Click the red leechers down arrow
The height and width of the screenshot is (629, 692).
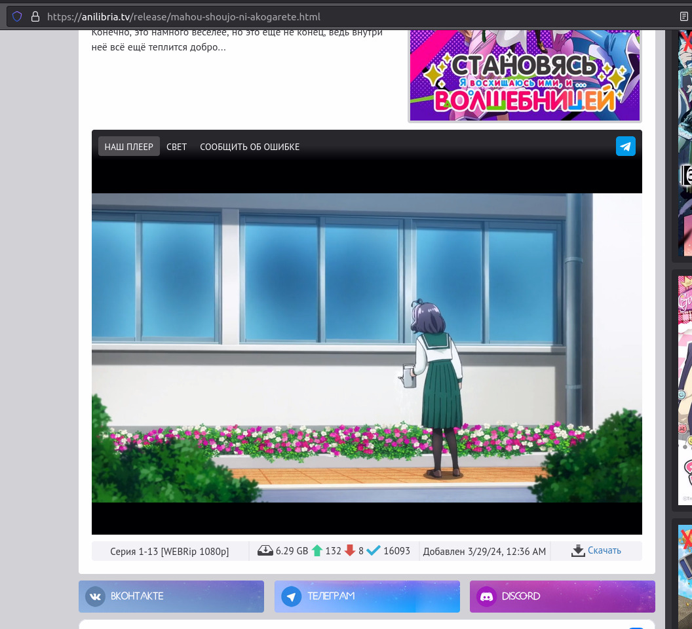point(350,551)
